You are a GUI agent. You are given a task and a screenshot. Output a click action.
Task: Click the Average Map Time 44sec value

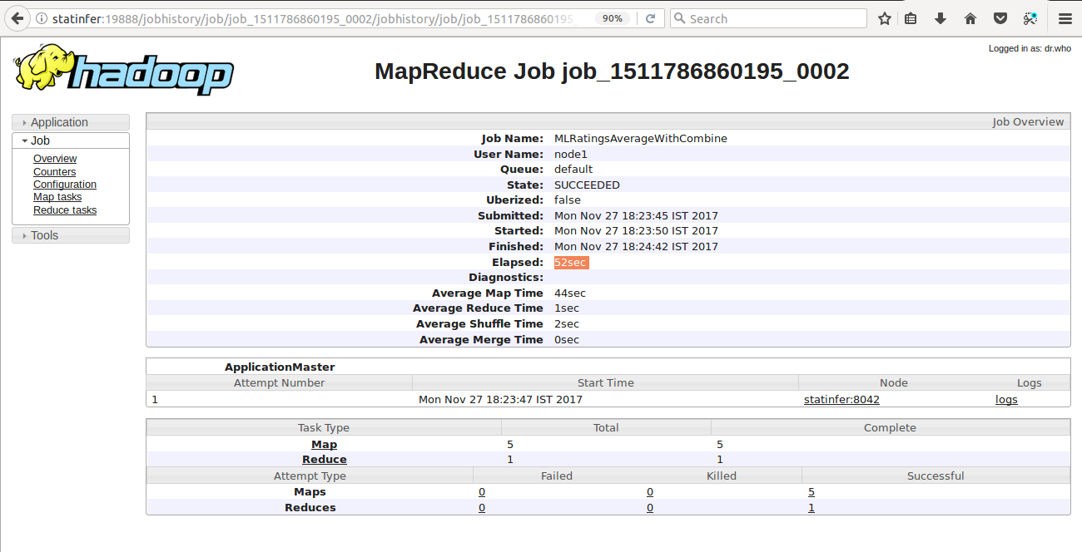(570, 293)
